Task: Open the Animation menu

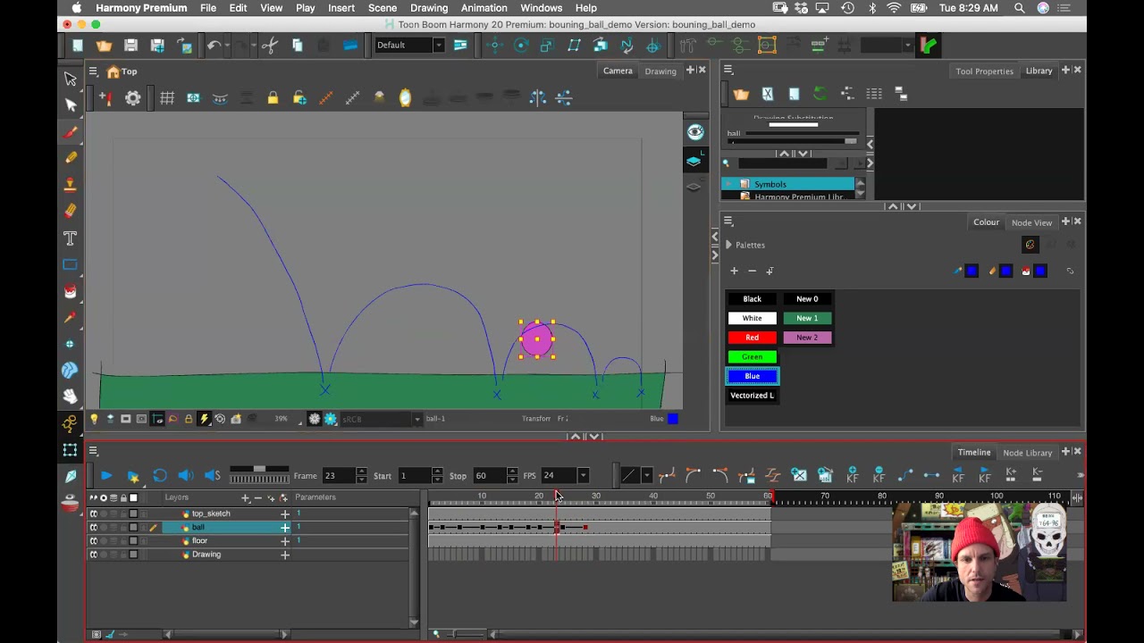Action: click(484, 8)
